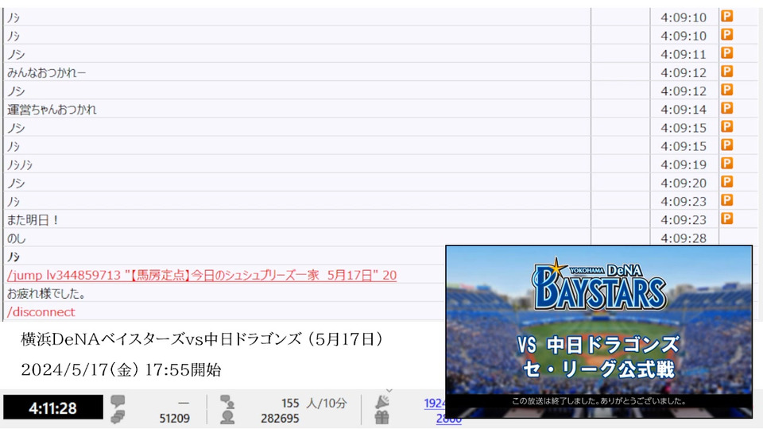763x429 pixels.
Task: Click the viewer total 282695
Action: coord(280,419)
